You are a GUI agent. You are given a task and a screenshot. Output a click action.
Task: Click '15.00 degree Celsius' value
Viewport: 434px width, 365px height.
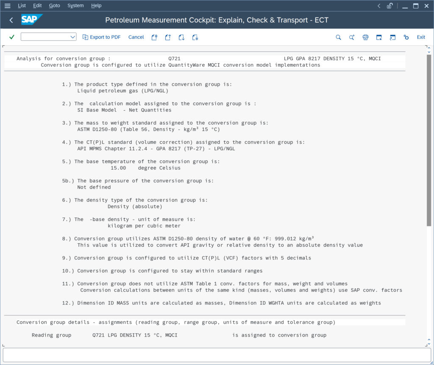(x=146, y=168)
